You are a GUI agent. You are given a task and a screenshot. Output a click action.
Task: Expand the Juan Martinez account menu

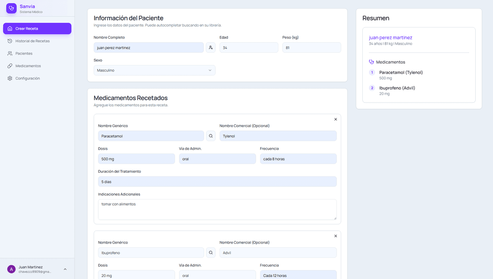click(x=65, y=269)
